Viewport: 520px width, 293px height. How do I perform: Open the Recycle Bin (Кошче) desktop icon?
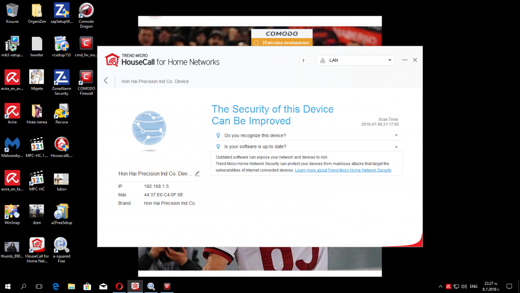(12, 14)
